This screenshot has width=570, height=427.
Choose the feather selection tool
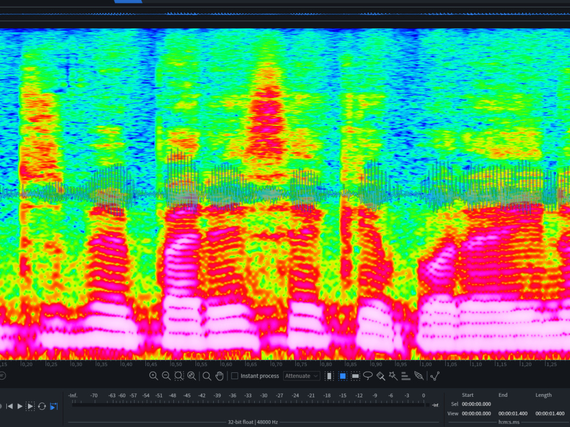(x=419, y=376)
